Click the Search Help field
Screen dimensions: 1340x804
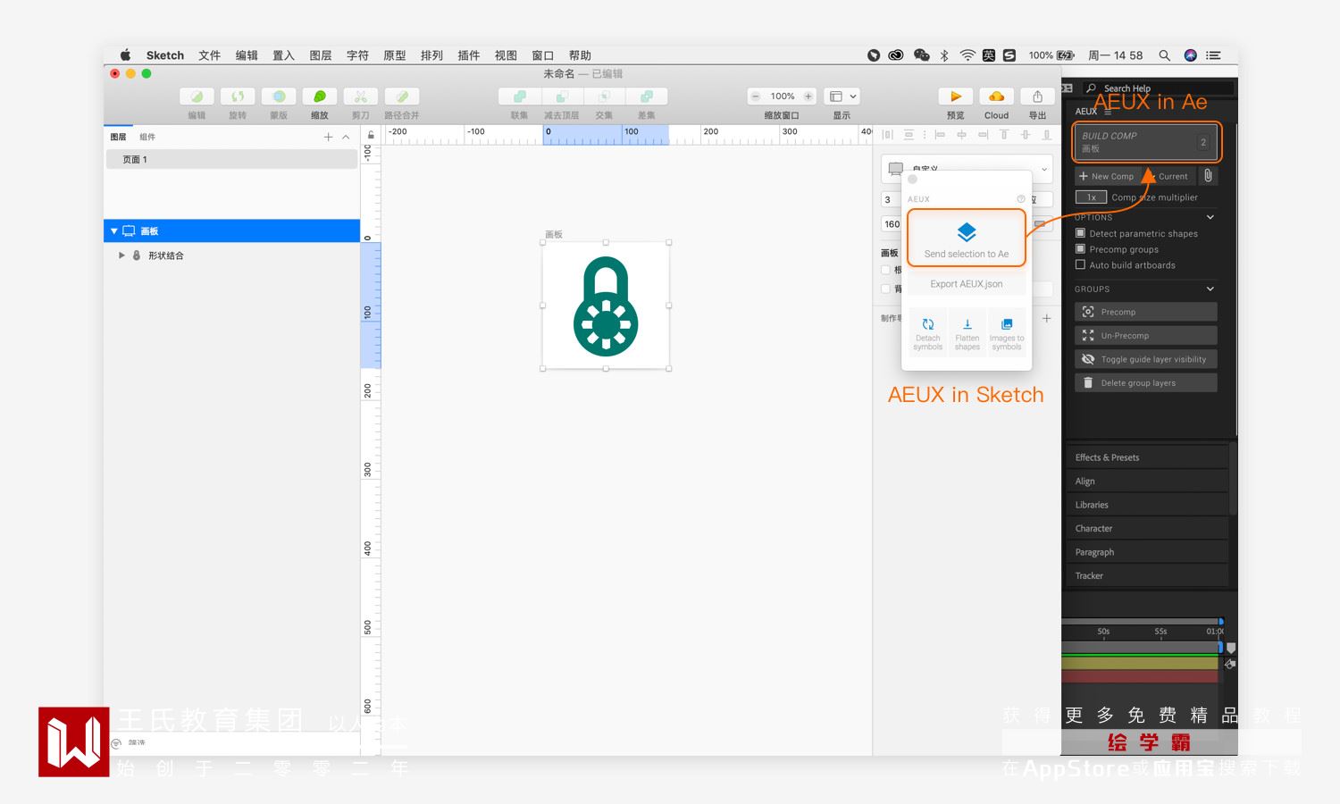1159,88
